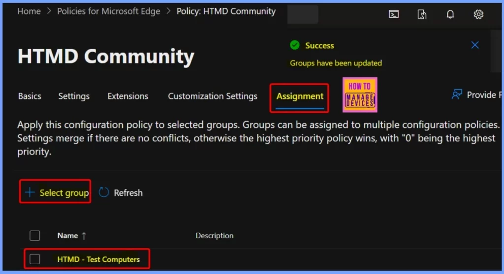Click the green Success checkmark icon

[294, 45]
